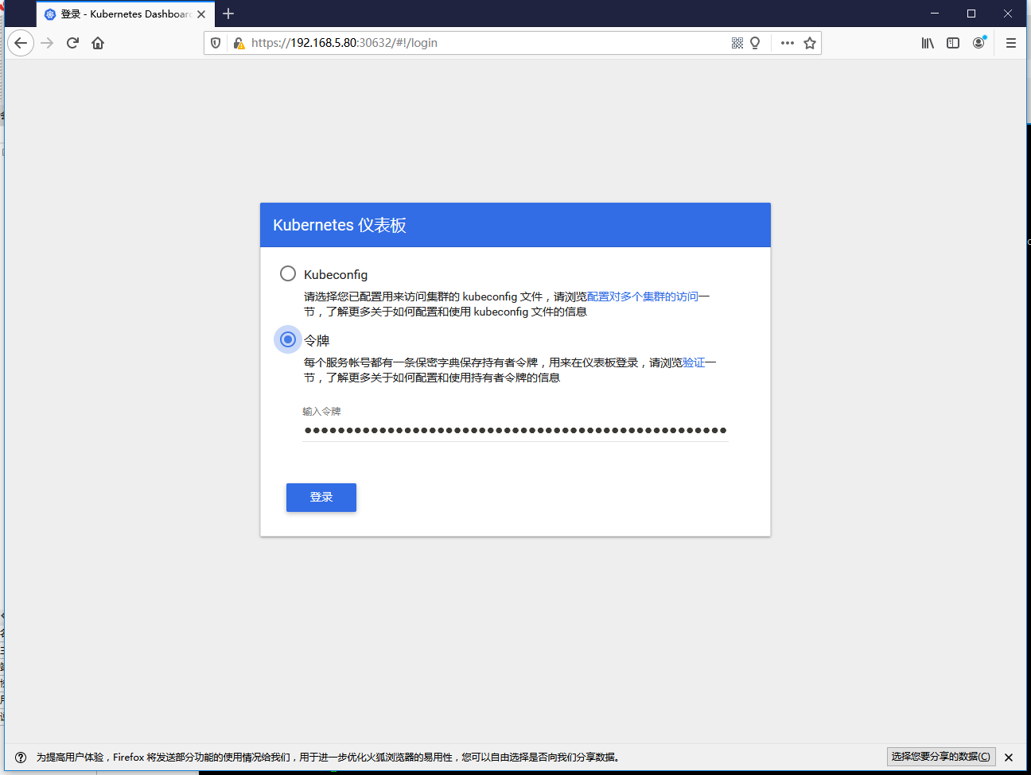The height and width of the screenshot is (775, 1031).
Task: Reload the current page
Action: tap(72, 43)
